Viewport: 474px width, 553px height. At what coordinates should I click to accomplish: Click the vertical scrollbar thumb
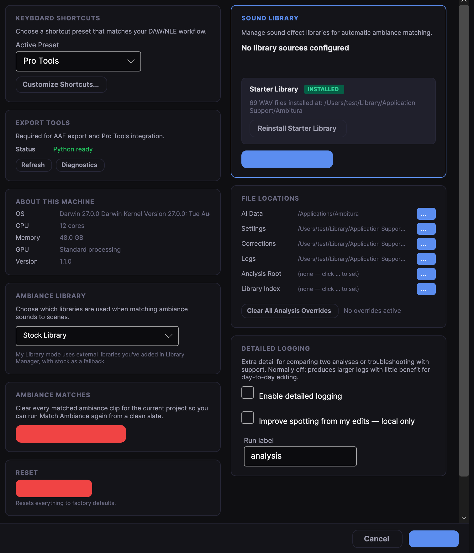click(x=464, y=241)
